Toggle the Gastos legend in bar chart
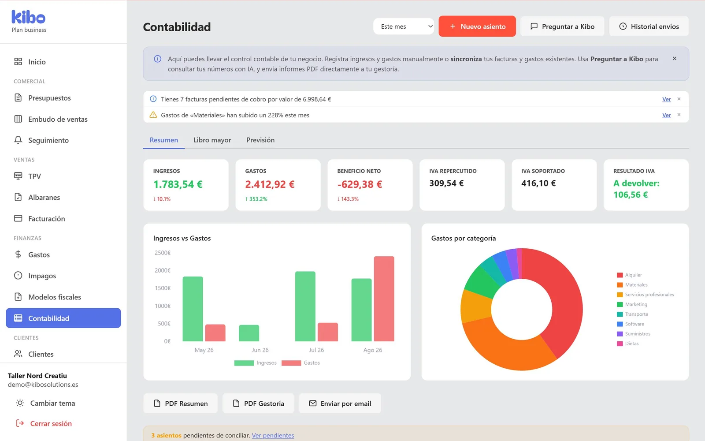The width and height of the screenshot is (705, 441). pyautogui.click(x=301, y=363)
